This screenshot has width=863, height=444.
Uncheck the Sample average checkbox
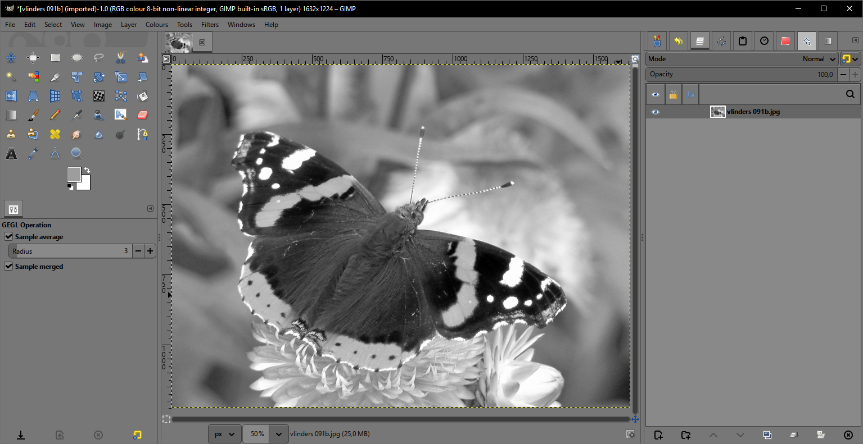point(9,237)
